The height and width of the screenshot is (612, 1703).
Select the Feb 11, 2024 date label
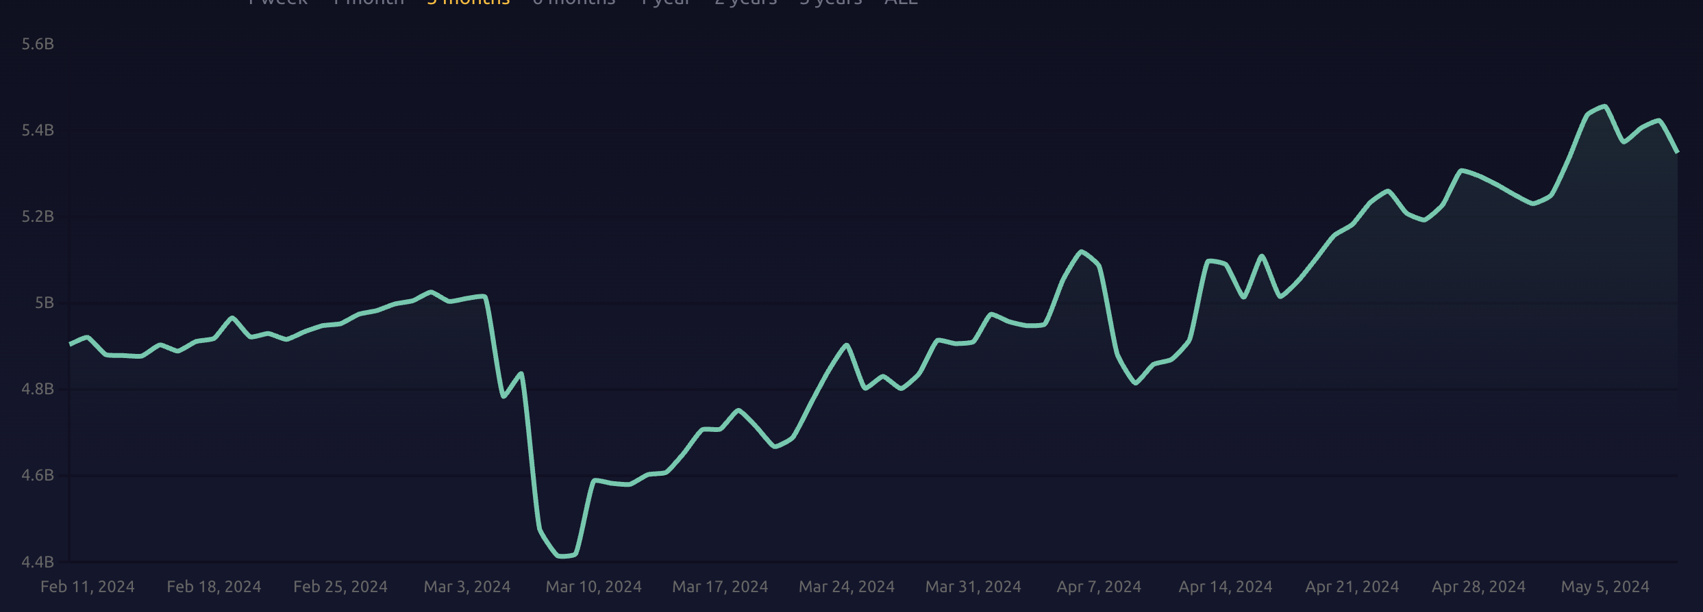pyautogui.click(x=88, y=587)
